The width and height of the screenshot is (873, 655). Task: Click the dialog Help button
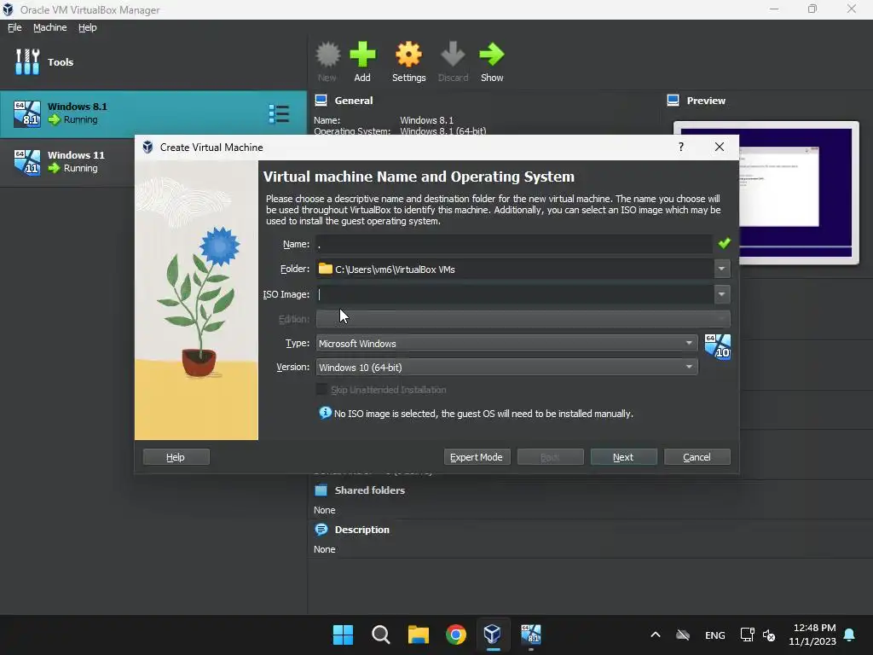click(x=176, y=457)
